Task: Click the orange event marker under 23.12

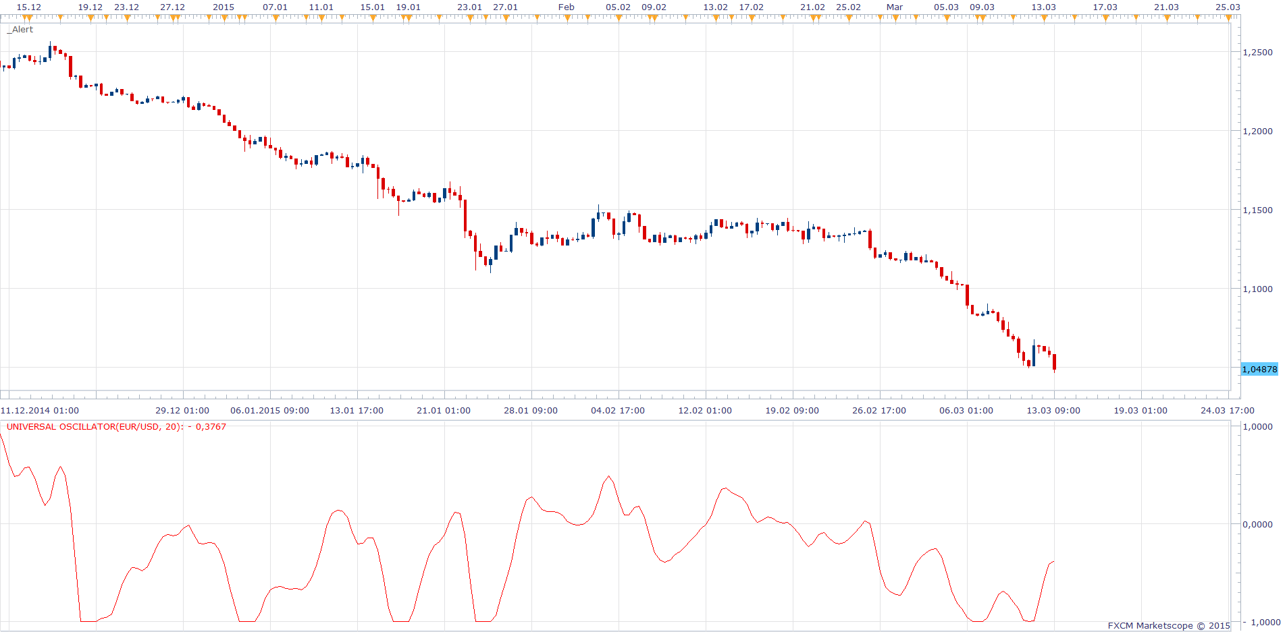Action: [127, 18]
